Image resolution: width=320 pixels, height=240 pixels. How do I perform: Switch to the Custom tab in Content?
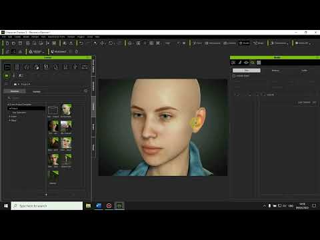[x=37, y=91]
